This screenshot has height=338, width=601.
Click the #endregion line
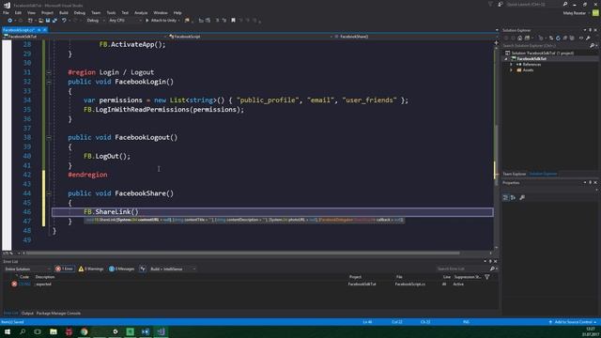(87, 175)
